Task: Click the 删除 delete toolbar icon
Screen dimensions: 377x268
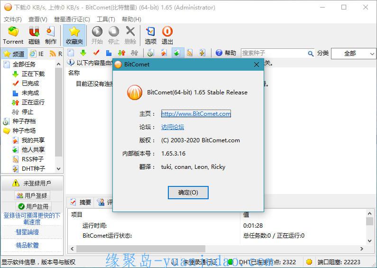Action: pos(130,36)
